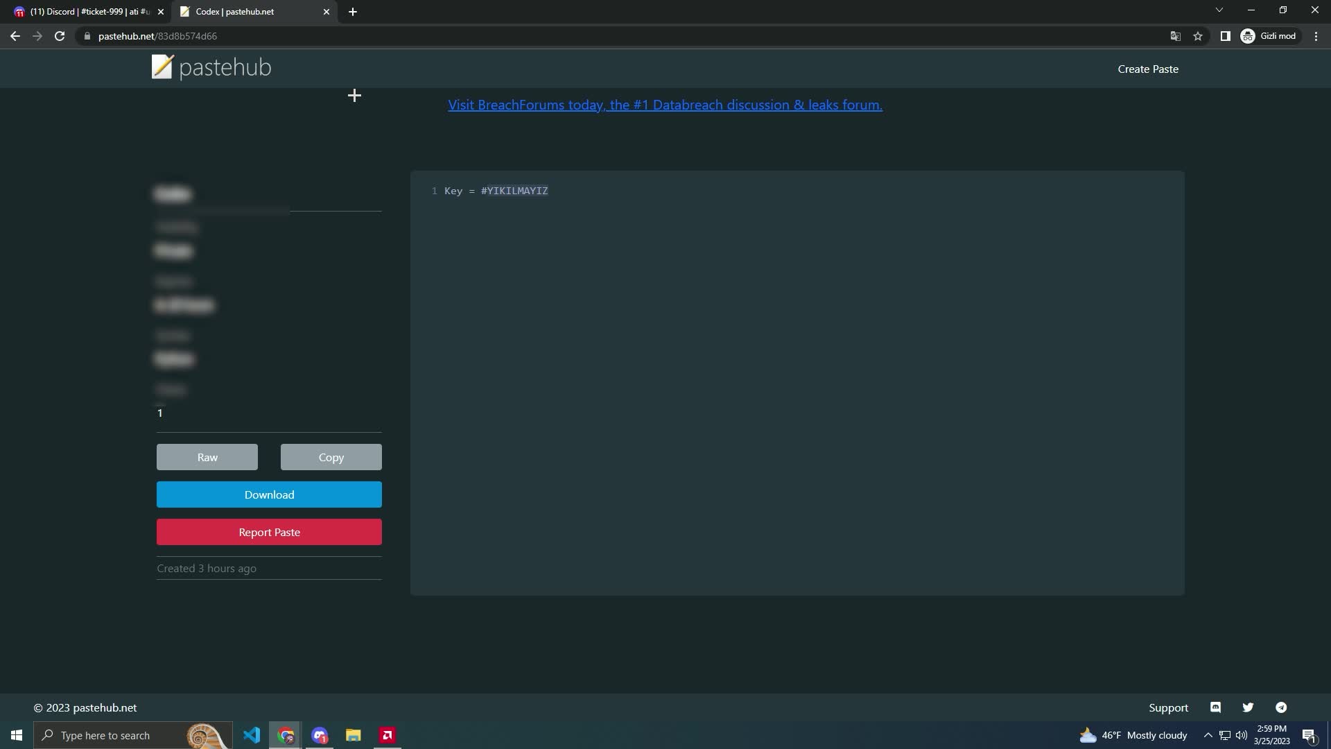This screenshot has width=1331, height=749.
Task: Open Telegram icon in footer
Action: (1281, 707)
